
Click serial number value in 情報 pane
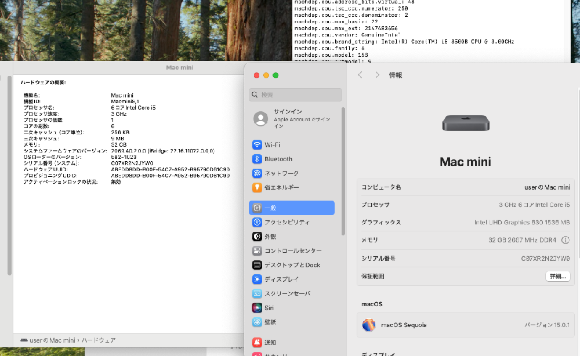point(546,259)
